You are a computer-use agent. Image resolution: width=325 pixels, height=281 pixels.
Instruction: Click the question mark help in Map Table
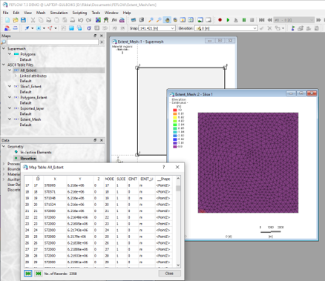163,167
